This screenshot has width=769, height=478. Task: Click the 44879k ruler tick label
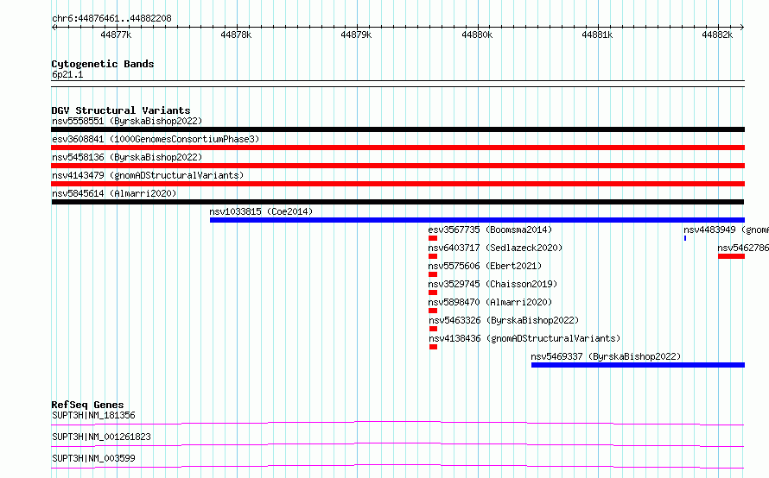click(356, 35)
